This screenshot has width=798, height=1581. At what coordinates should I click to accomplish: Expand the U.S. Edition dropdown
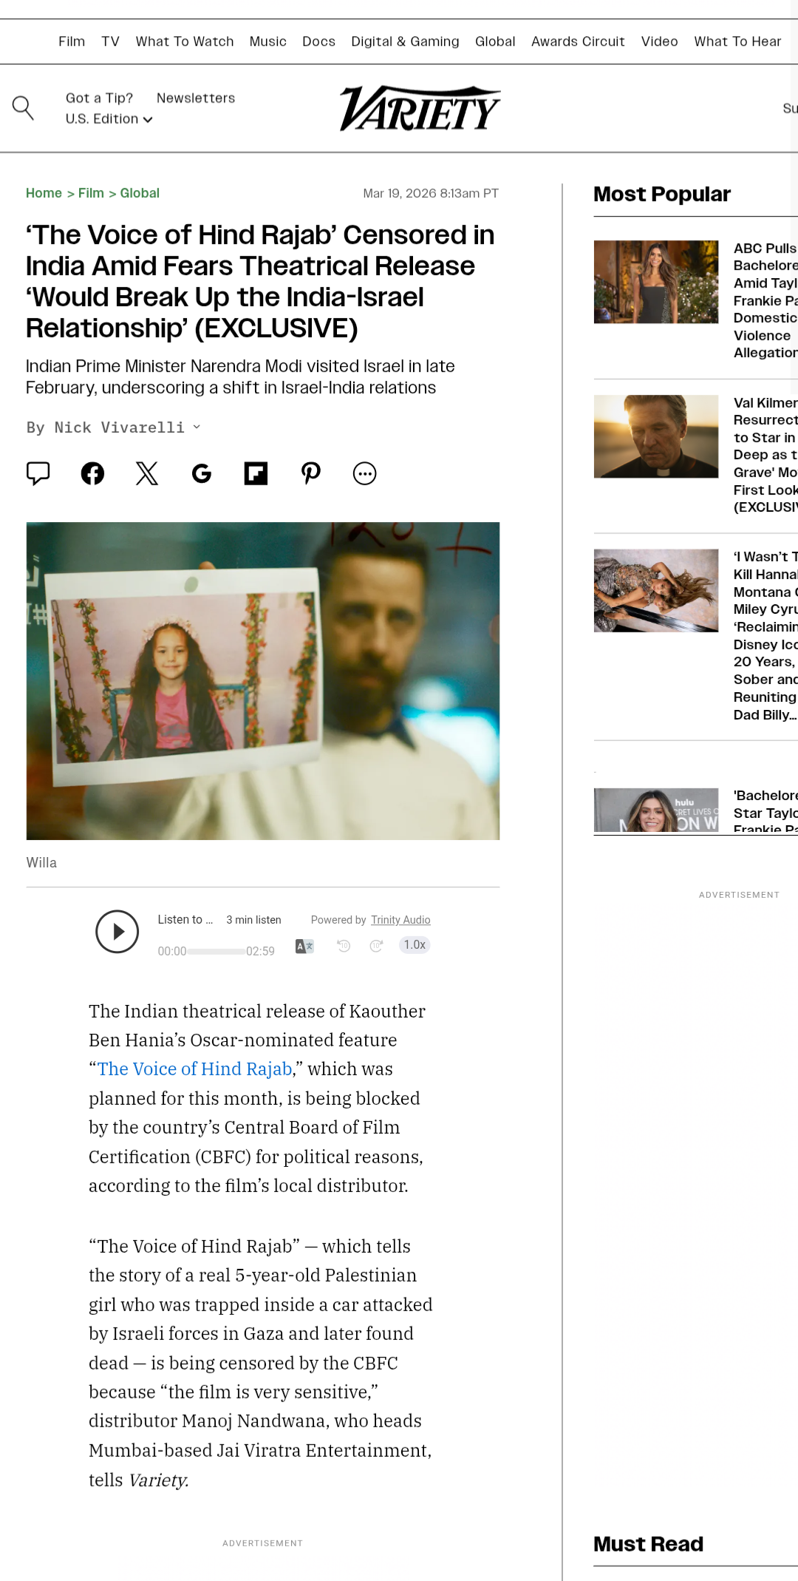[x=109, y=119]
